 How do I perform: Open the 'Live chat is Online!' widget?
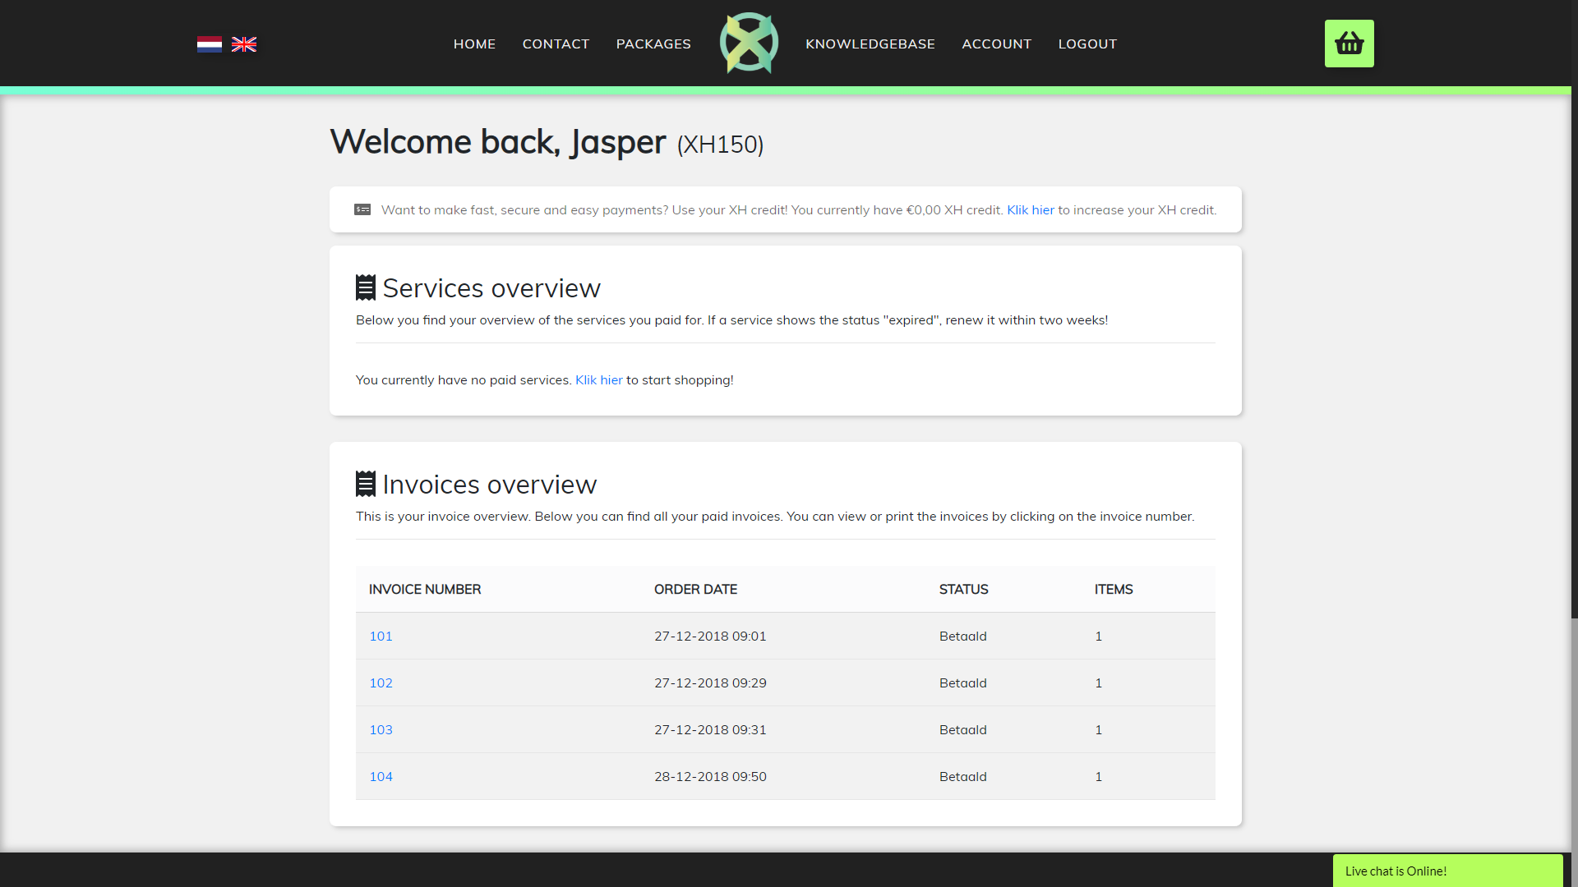(x=1447, y=871)
